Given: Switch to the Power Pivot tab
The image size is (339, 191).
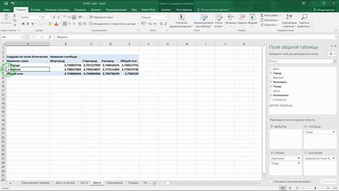Looking at the screenshot, I should pyautogui.click(x=148, y=10).
